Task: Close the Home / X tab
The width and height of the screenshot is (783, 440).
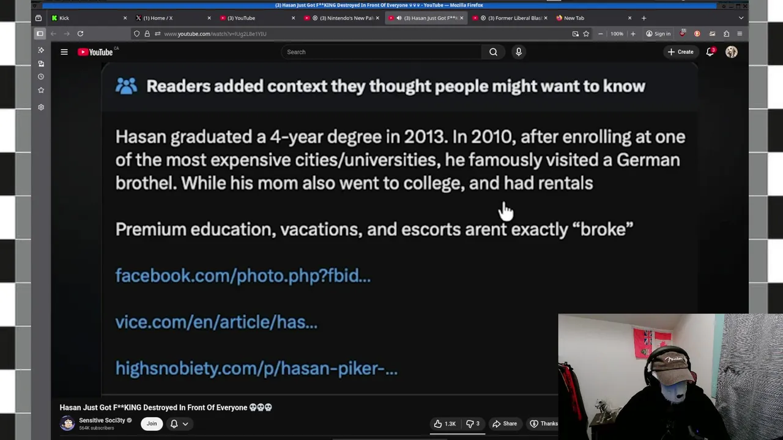Action: pyautogui.click(x=209, y=18)
